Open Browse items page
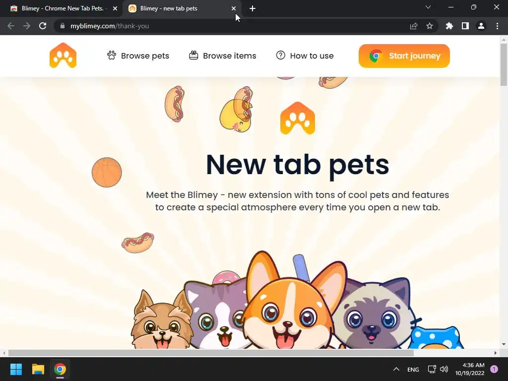The width and height of the screenshot is (508, 381). 223,56
